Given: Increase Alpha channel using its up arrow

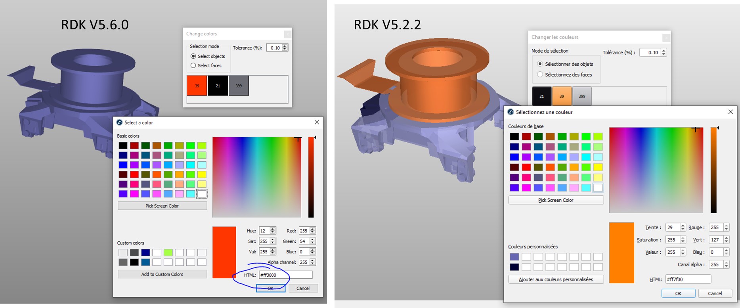Looking at the screenshot, I should (313, 260).
